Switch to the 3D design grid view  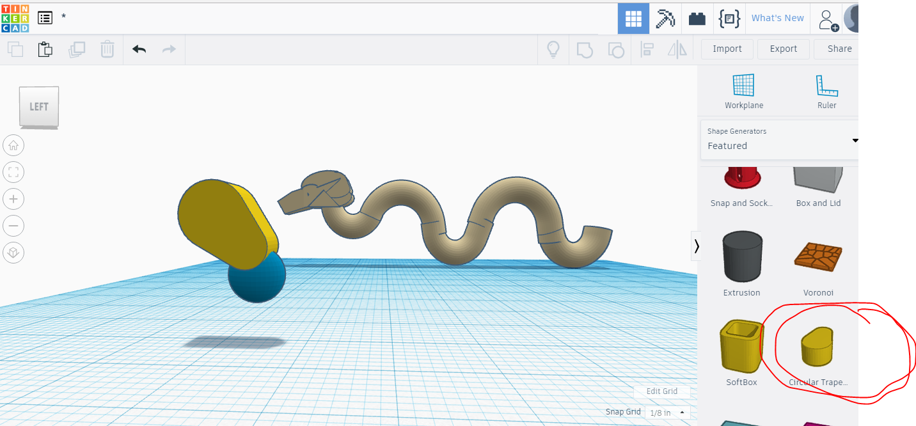pos(633,18)
